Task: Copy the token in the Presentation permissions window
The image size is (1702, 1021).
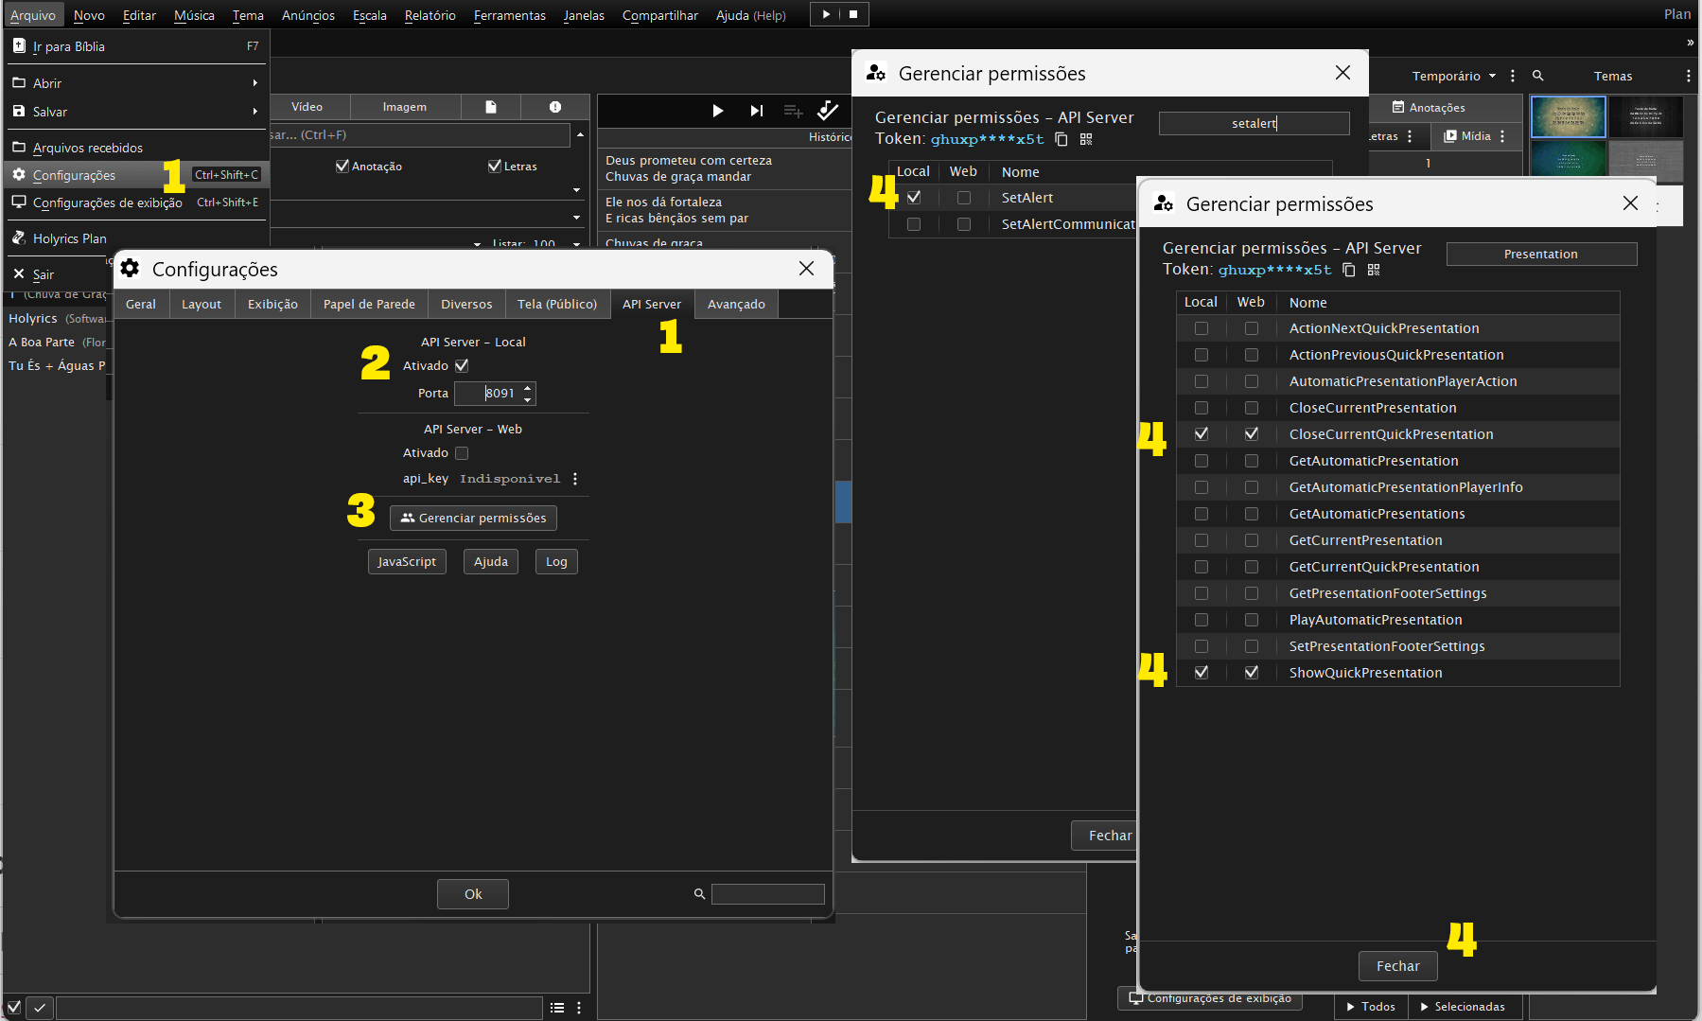Action: click(x=1349, y=270)
